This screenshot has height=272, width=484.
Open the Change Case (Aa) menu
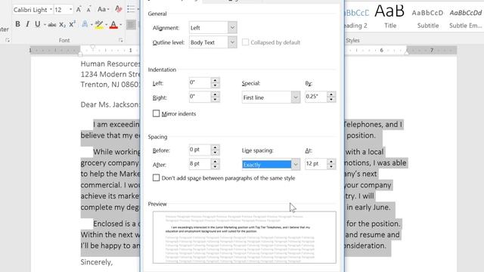(103, 10)
